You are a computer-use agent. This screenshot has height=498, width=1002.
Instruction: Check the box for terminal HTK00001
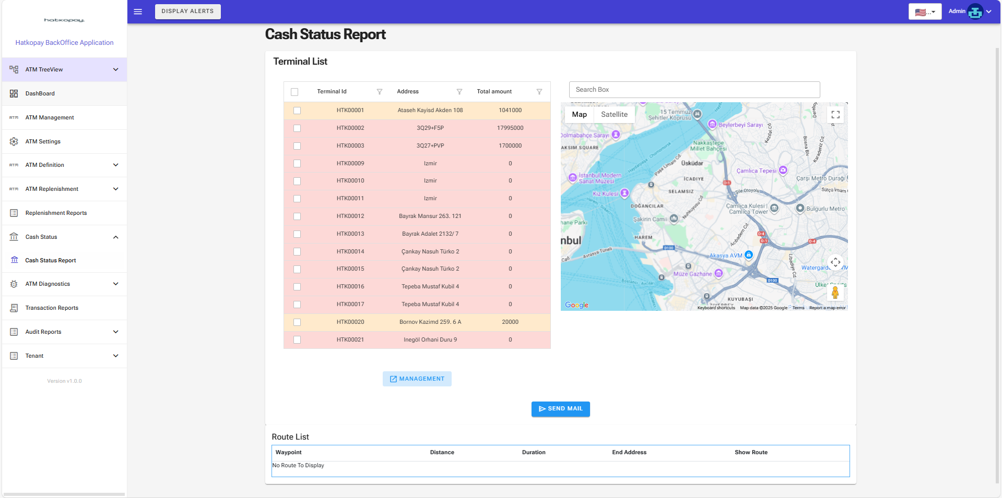(x=297, y=111)
